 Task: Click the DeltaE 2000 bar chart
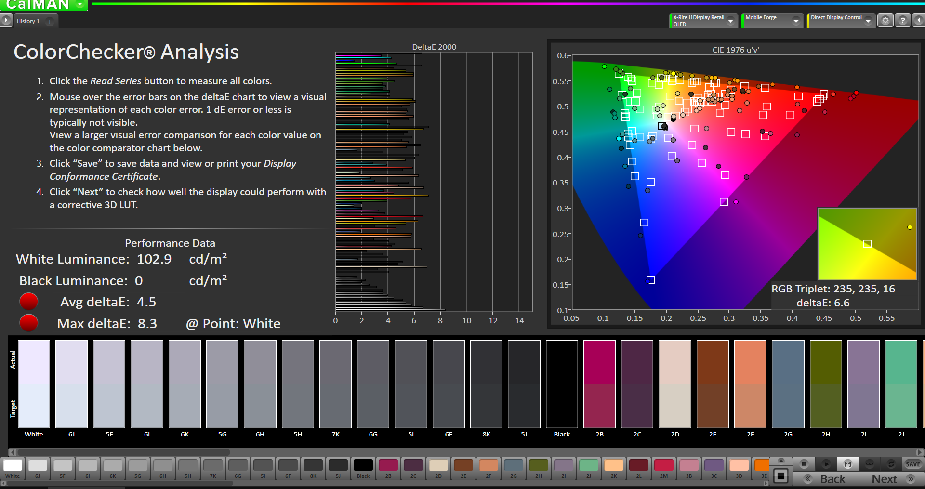[x=434, y=182]
